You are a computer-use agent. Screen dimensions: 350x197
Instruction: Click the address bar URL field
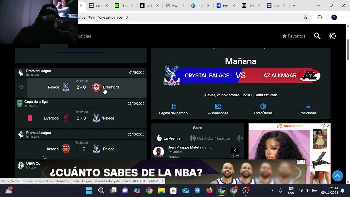click(x=189, y=17)
